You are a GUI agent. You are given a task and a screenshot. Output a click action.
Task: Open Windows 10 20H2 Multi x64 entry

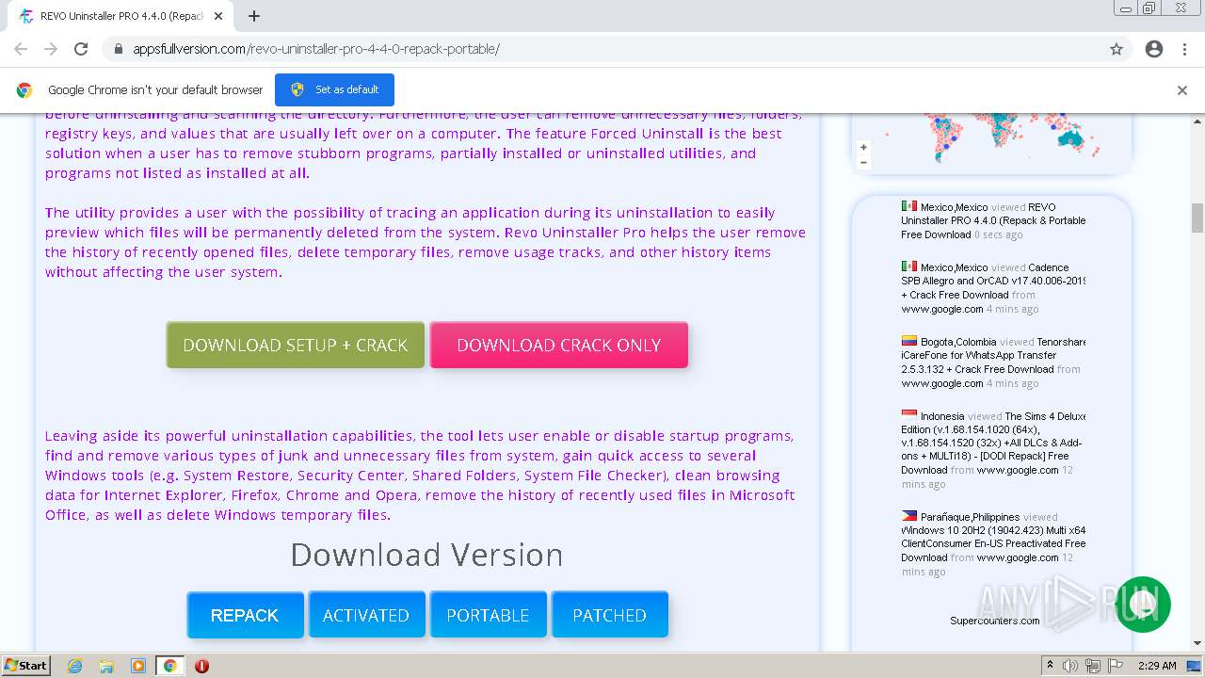tap(993, 537)
